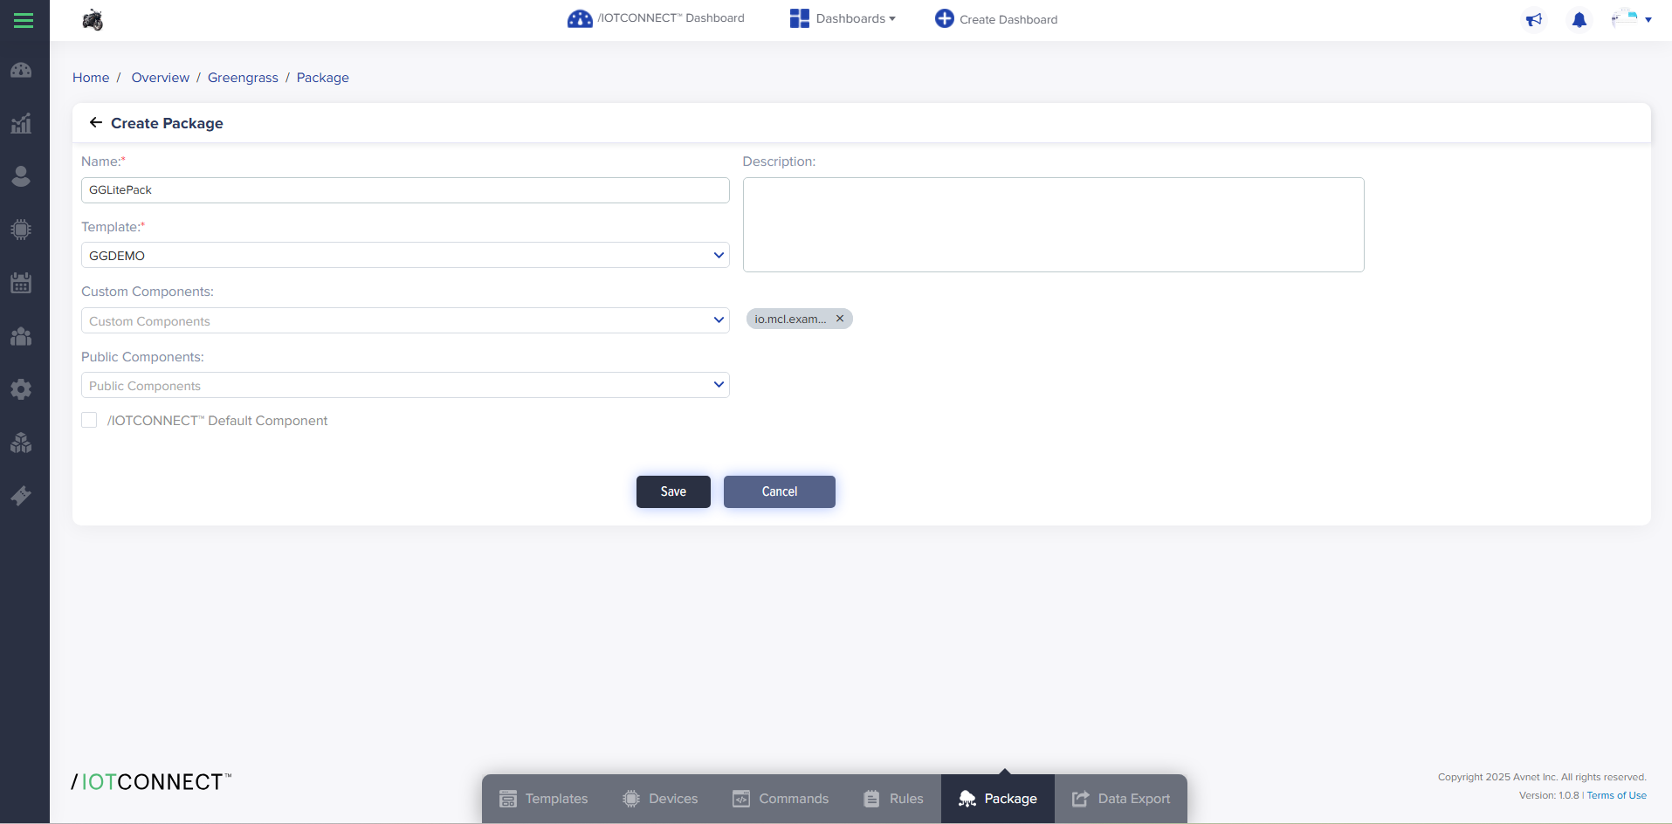Screen dimensions: 1672x824
Task: Click the motorcycle logo icon
Action: (x=93, y=19)
